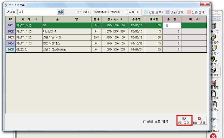The image size is (224, 138).
Task: Click the 수주일 order date column header
Action: tap(137, 19)
